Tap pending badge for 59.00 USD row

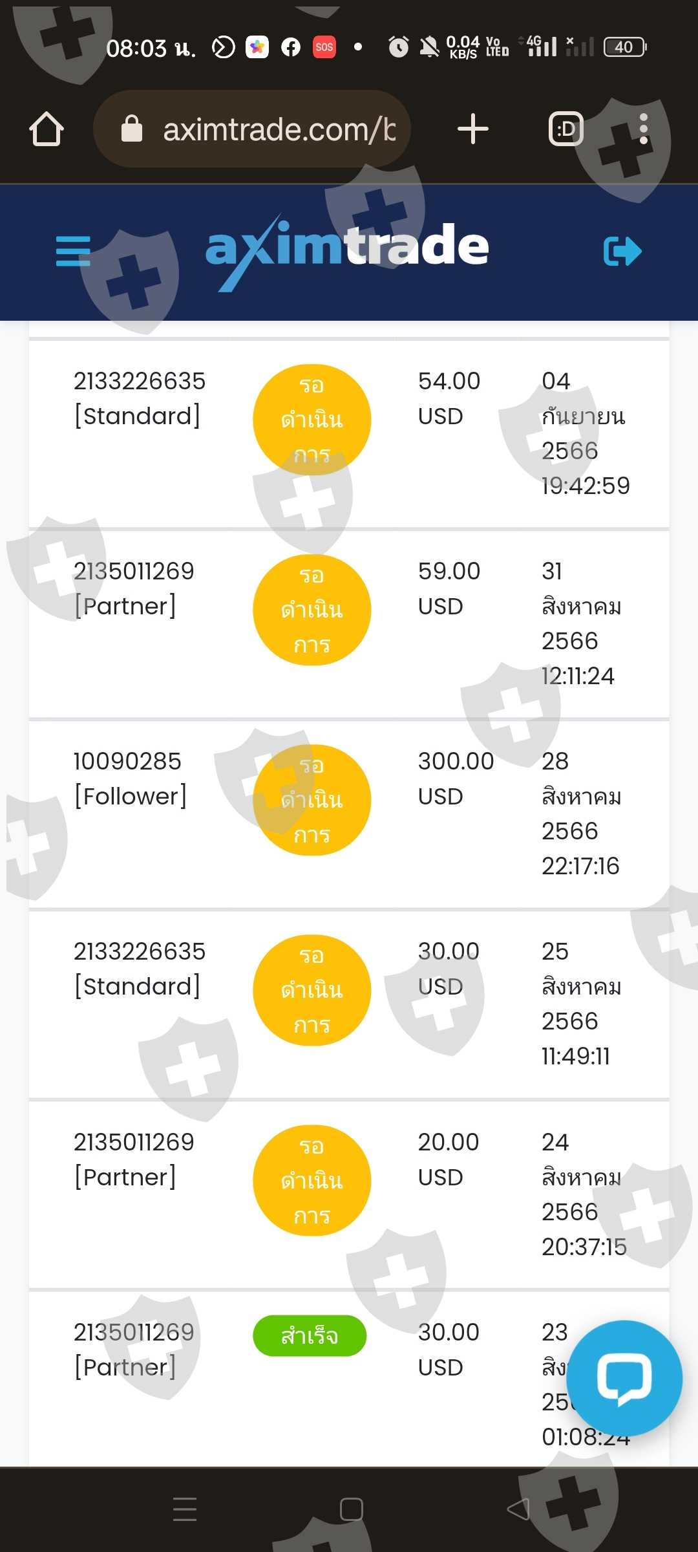(x=312, y=610)
